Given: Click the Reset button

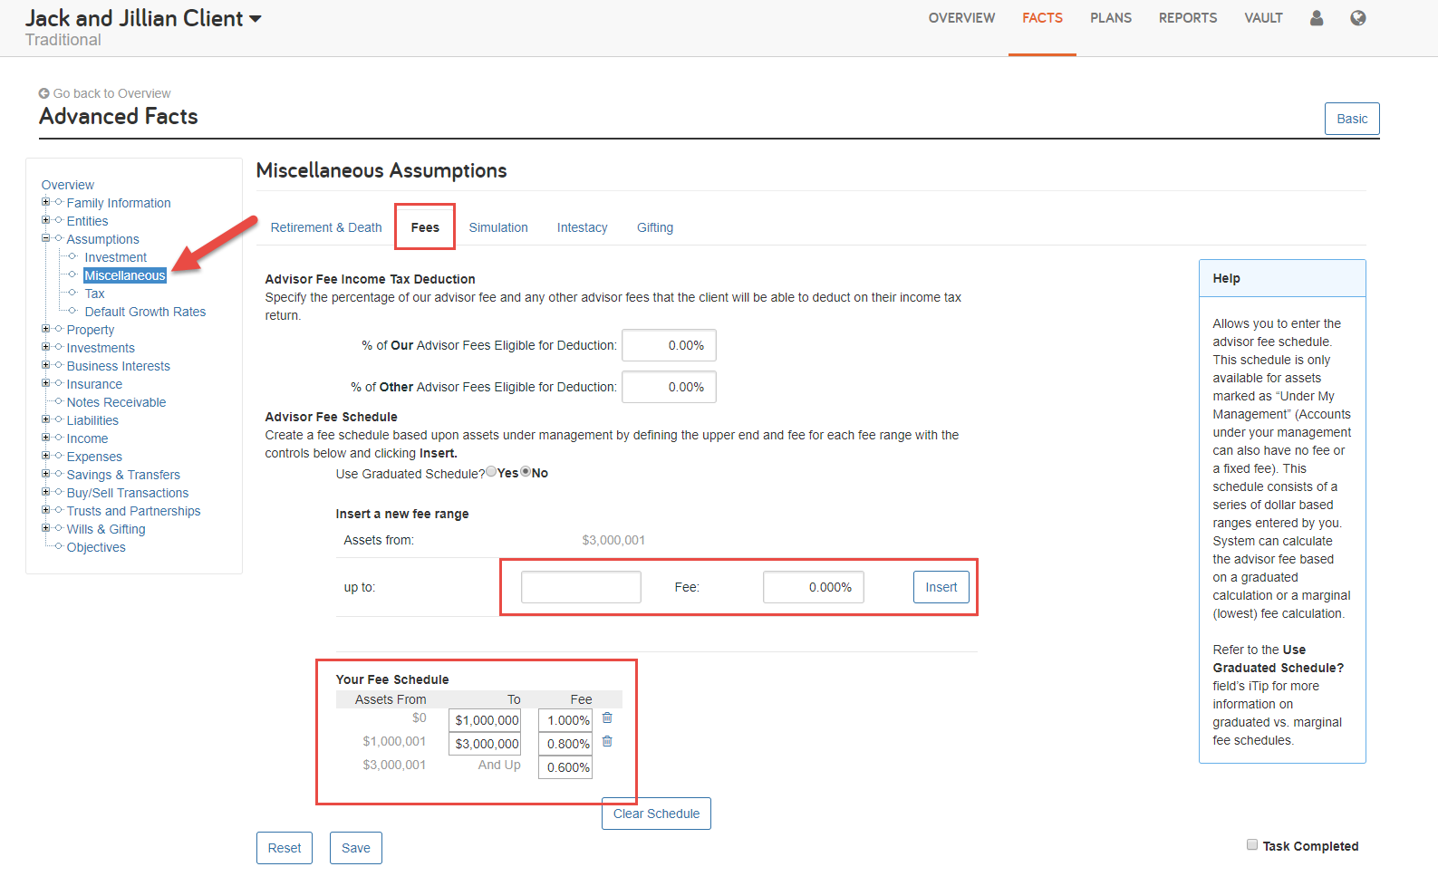Looking at the screenshot, I should point(285,848).
